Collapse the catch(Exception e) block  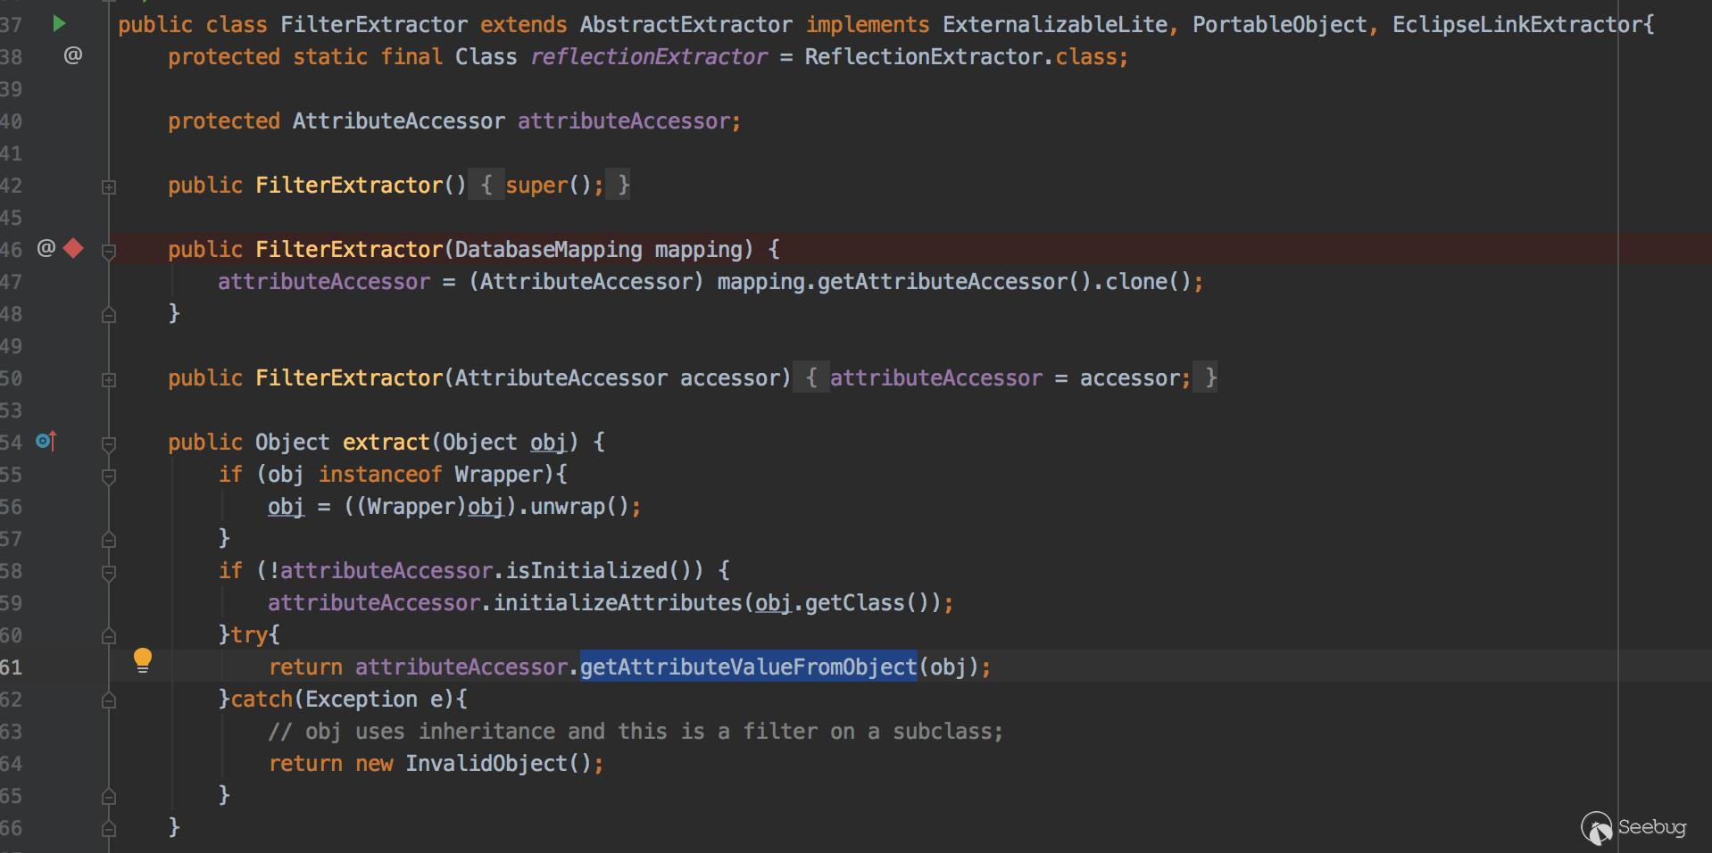pos(109,701)
